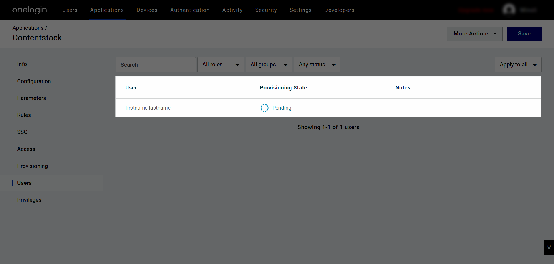554x264 pixels.
Task: Open the Developers top menu
Action: pyautogui.click(x=339, y=10)
